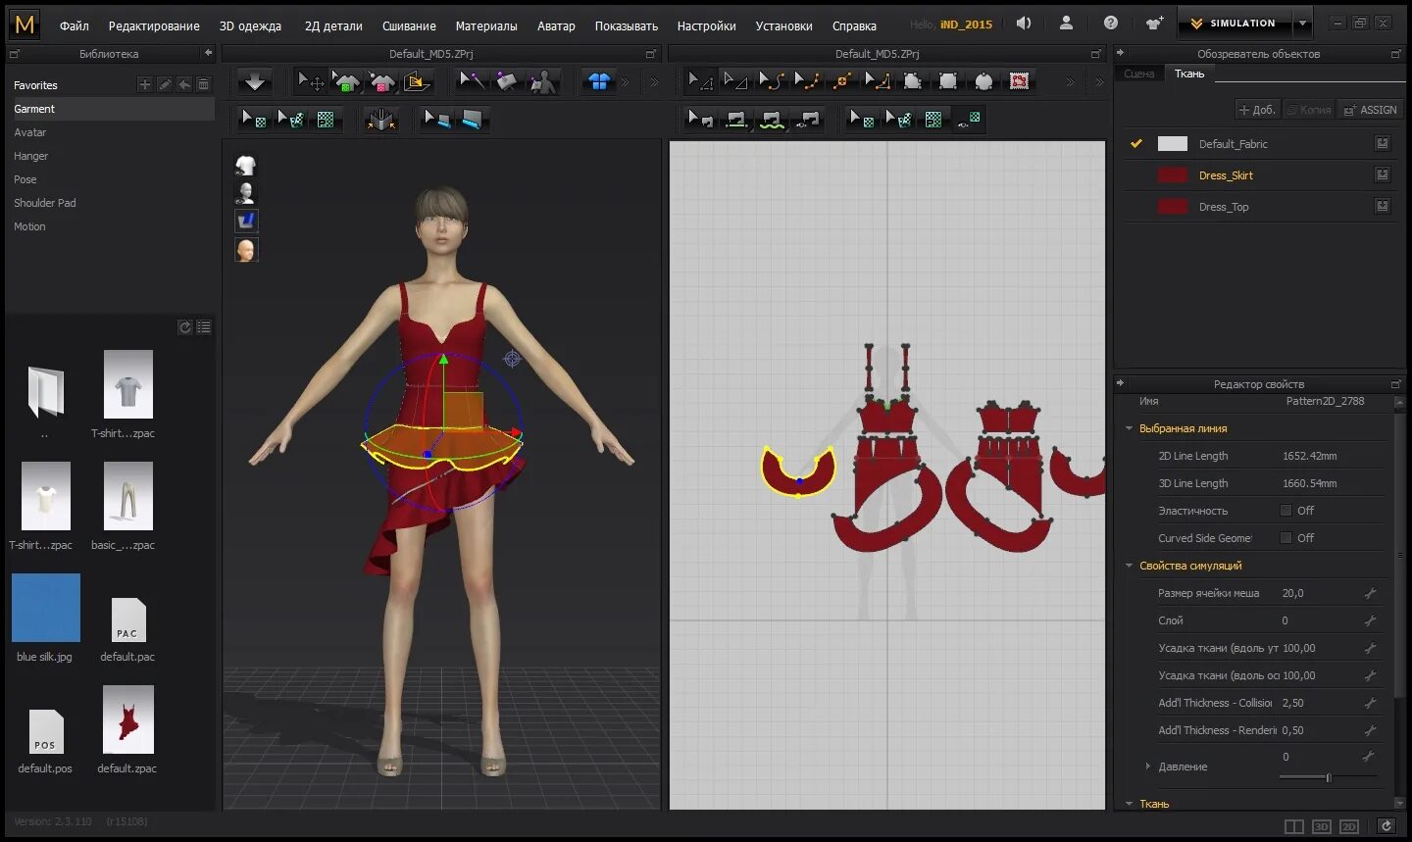Viewport: 1412px width, 842px height.
Task: Open the Файл menu
Action: 75,26
